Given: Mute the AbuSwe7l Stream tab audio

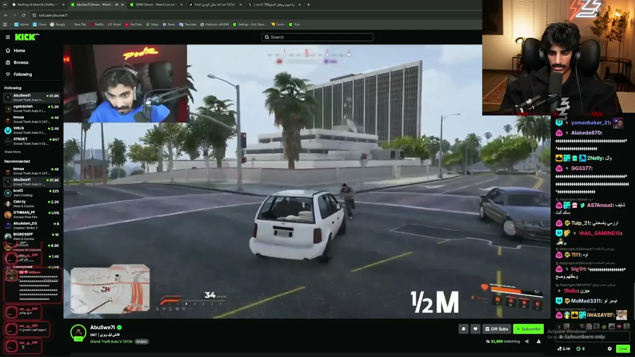Looking at the screenshot, I should pos(117,5).
